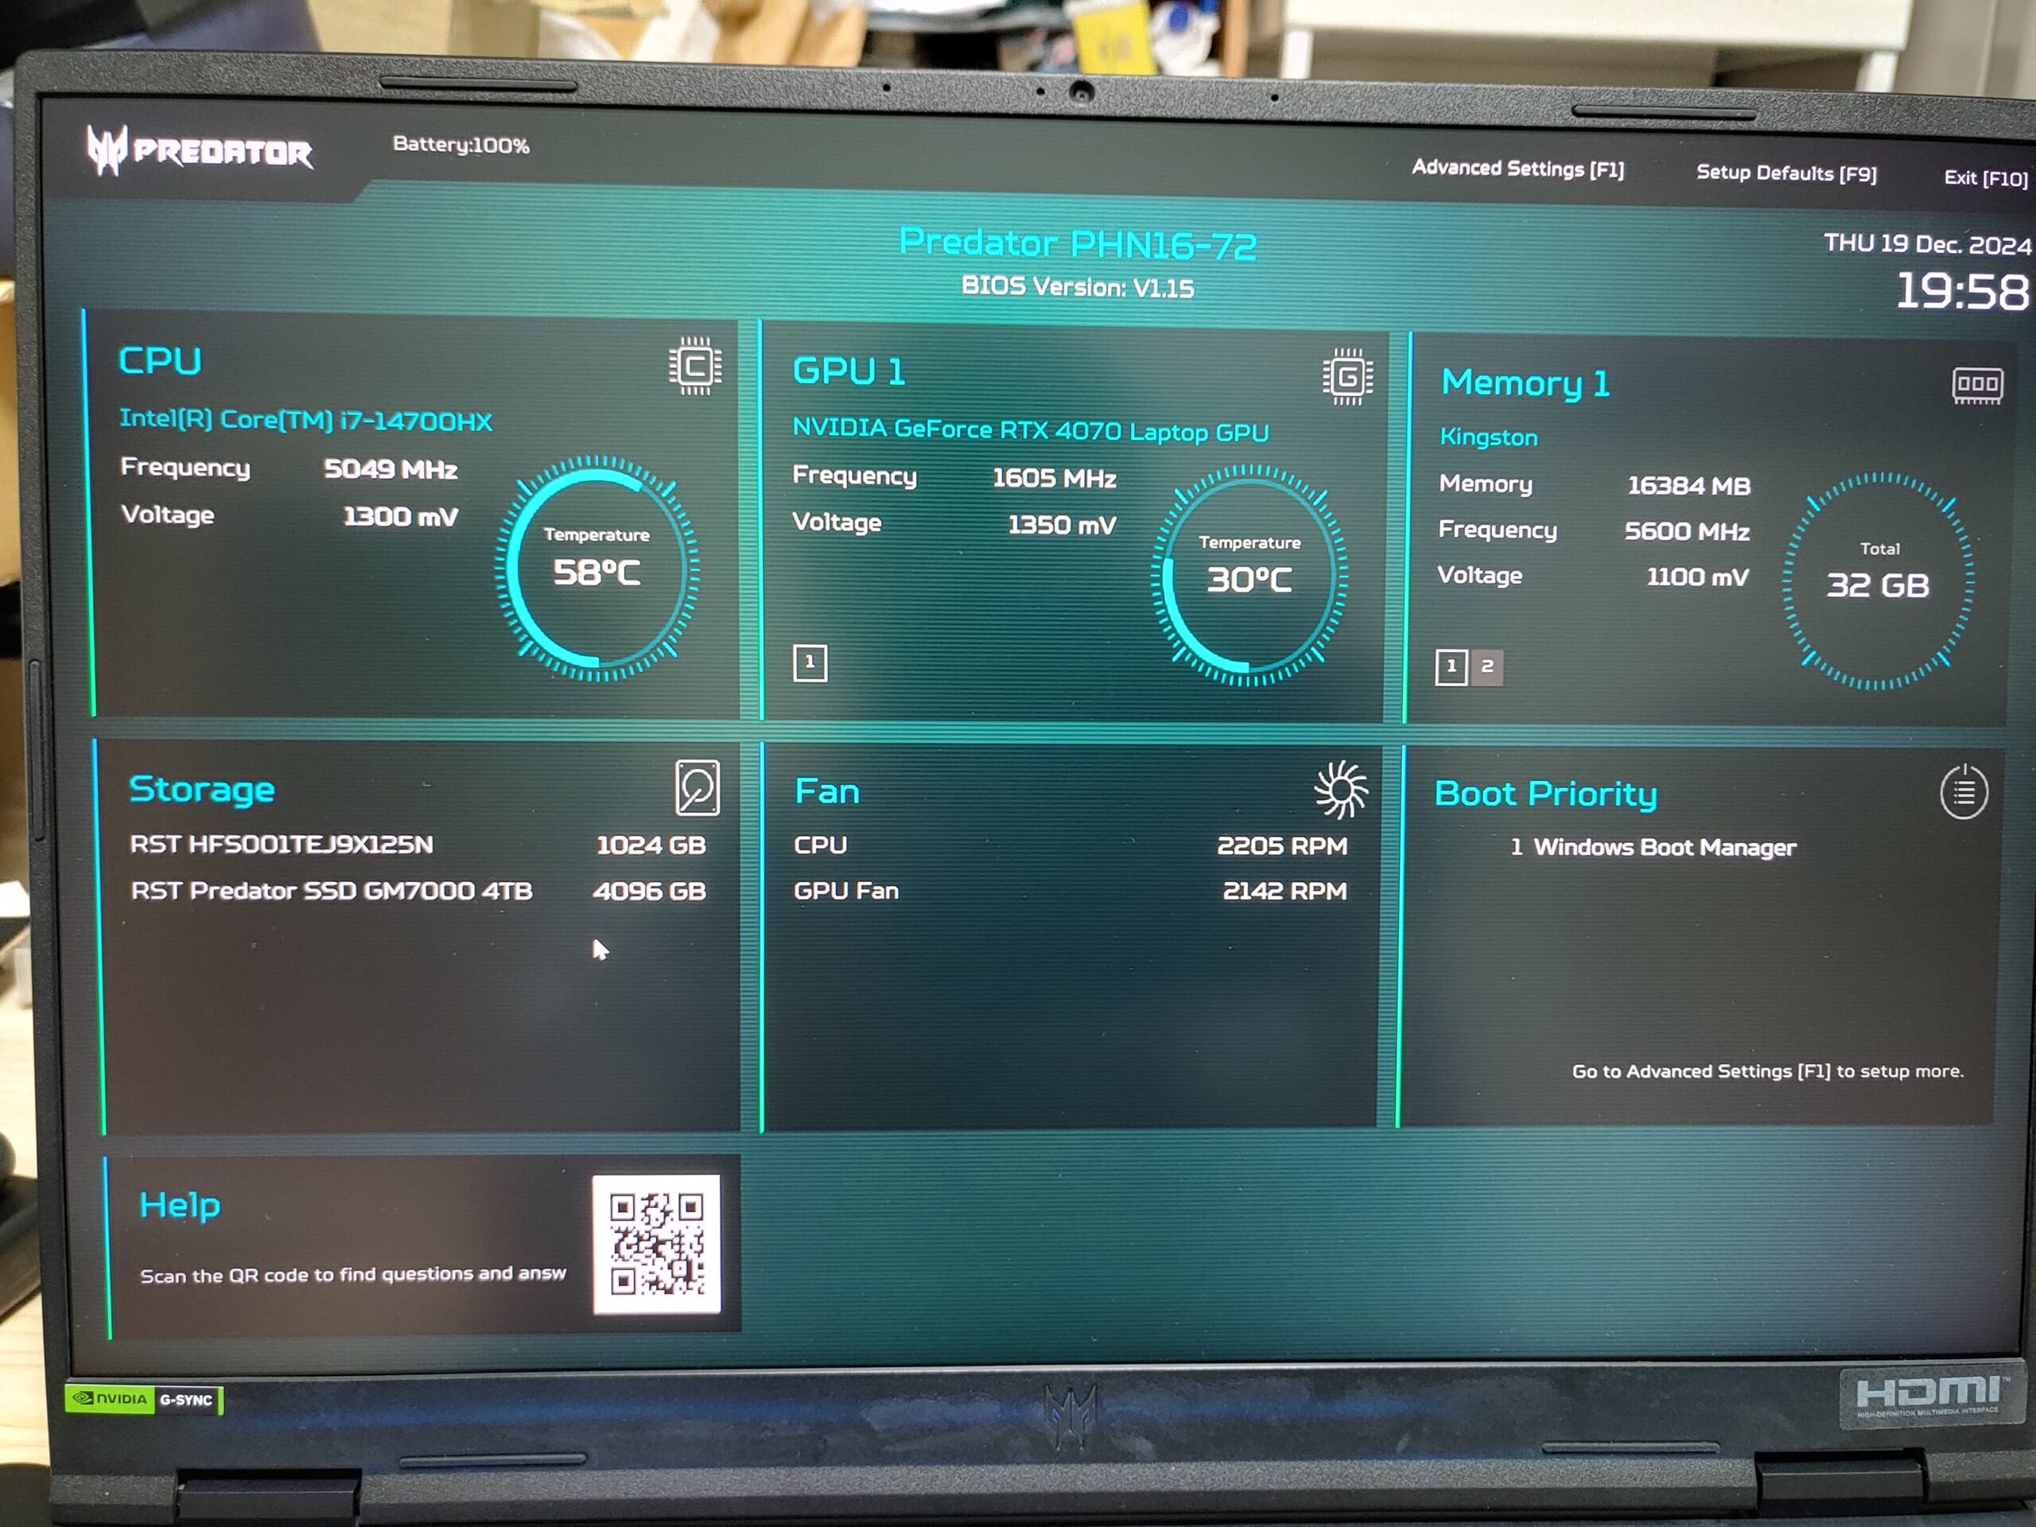The image size is (2036, 1527).
Task: Click the clock showing 19:58
Action: point(1962,292)
